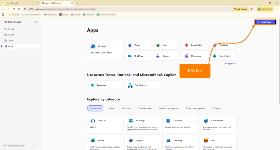
Task: Go to Create in the sidebar
Action: (x=11, y=35)
